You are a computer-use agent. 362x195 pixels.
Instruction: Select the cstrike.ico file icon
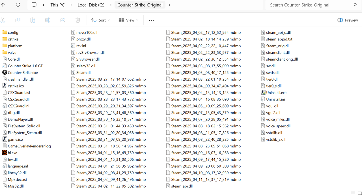coord(5,86)
